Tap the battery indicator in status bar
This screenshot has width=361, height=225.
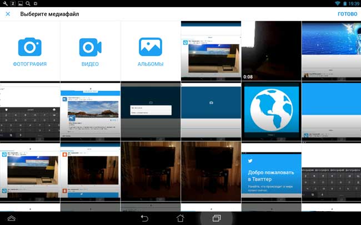point(345,3)
